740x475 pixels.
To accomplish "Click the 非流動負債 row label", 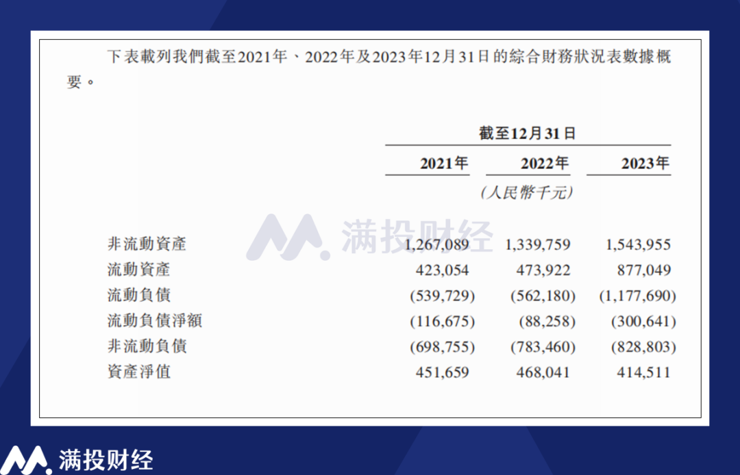I will (x=147, y=346).
